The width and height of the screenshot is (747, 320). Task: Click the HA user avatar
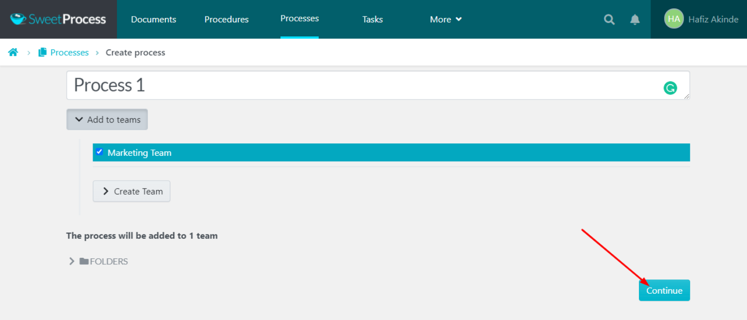(673, 19)
